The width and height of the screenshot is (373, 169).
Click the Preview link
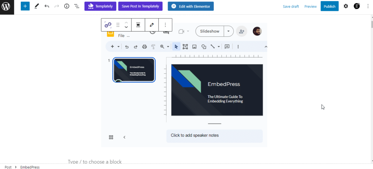pos(310,7)
